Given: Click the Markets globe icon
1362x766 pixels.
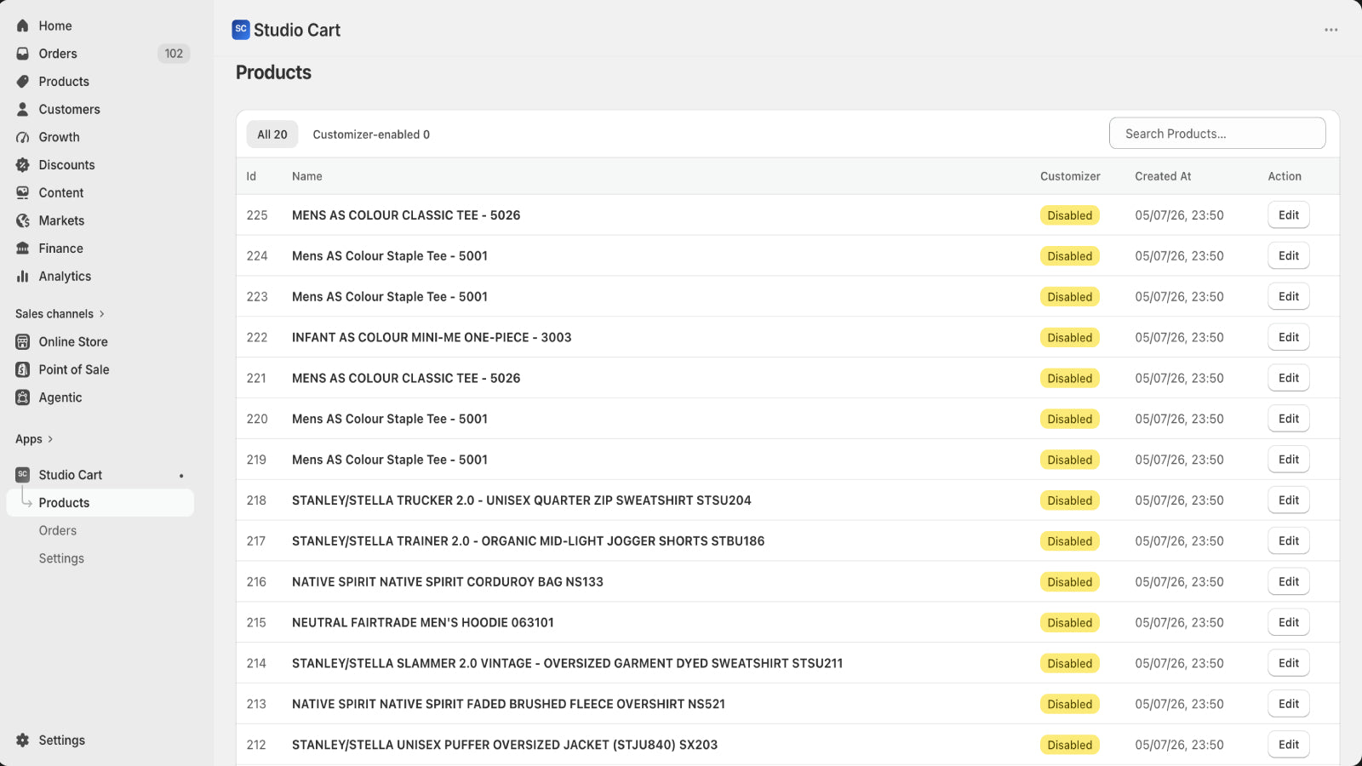Looking at the screenshot, I should (x=23, y=220).
